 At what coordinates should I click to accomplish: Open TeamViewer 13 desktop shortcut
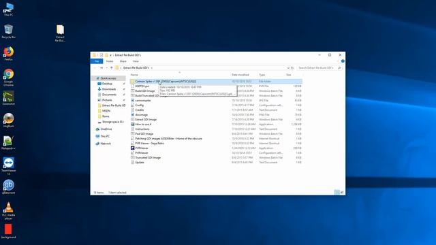(x=9, y=166)
